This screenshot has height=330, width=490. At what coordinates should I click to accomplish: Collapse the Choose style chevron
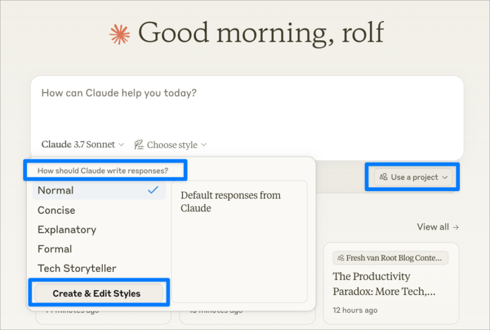coord(204,145)
